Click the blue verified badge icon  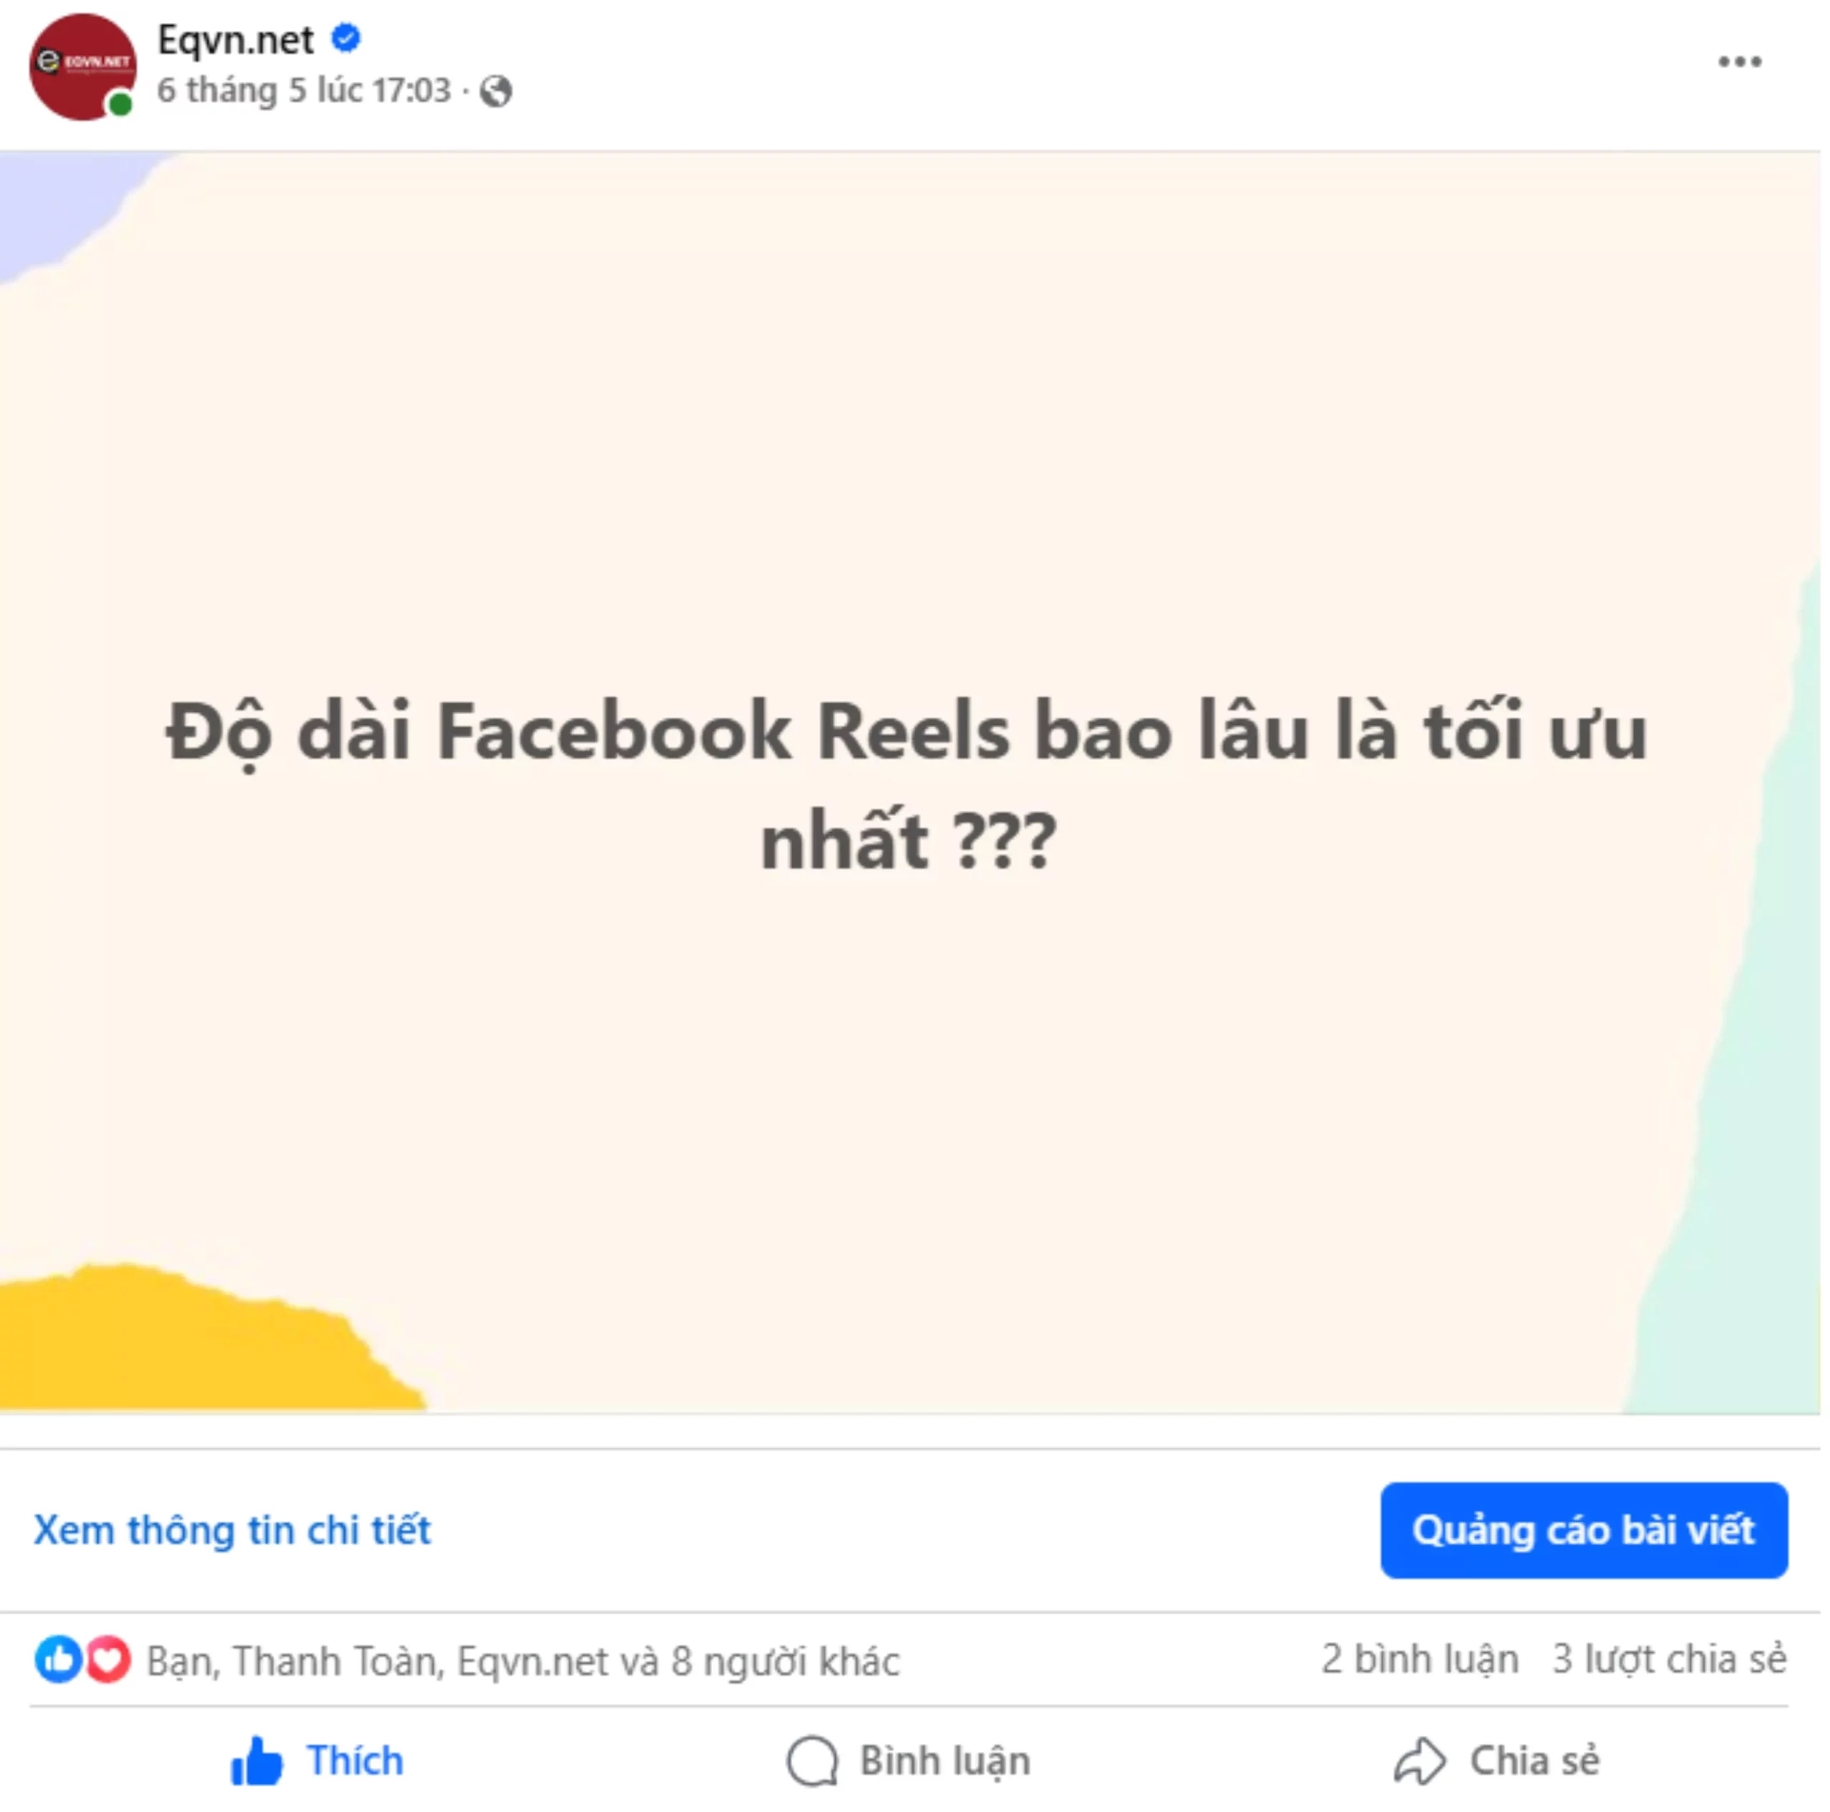[x=346, y=38]
